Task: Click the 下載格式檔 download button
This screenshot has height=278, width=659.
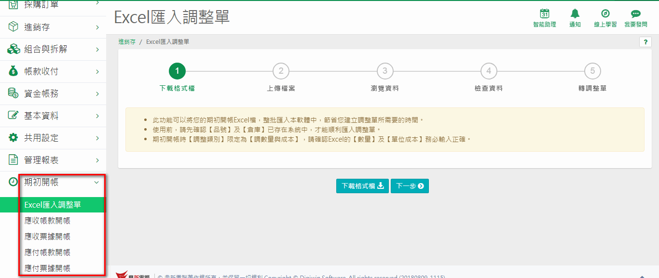Action: click(362, 186)
